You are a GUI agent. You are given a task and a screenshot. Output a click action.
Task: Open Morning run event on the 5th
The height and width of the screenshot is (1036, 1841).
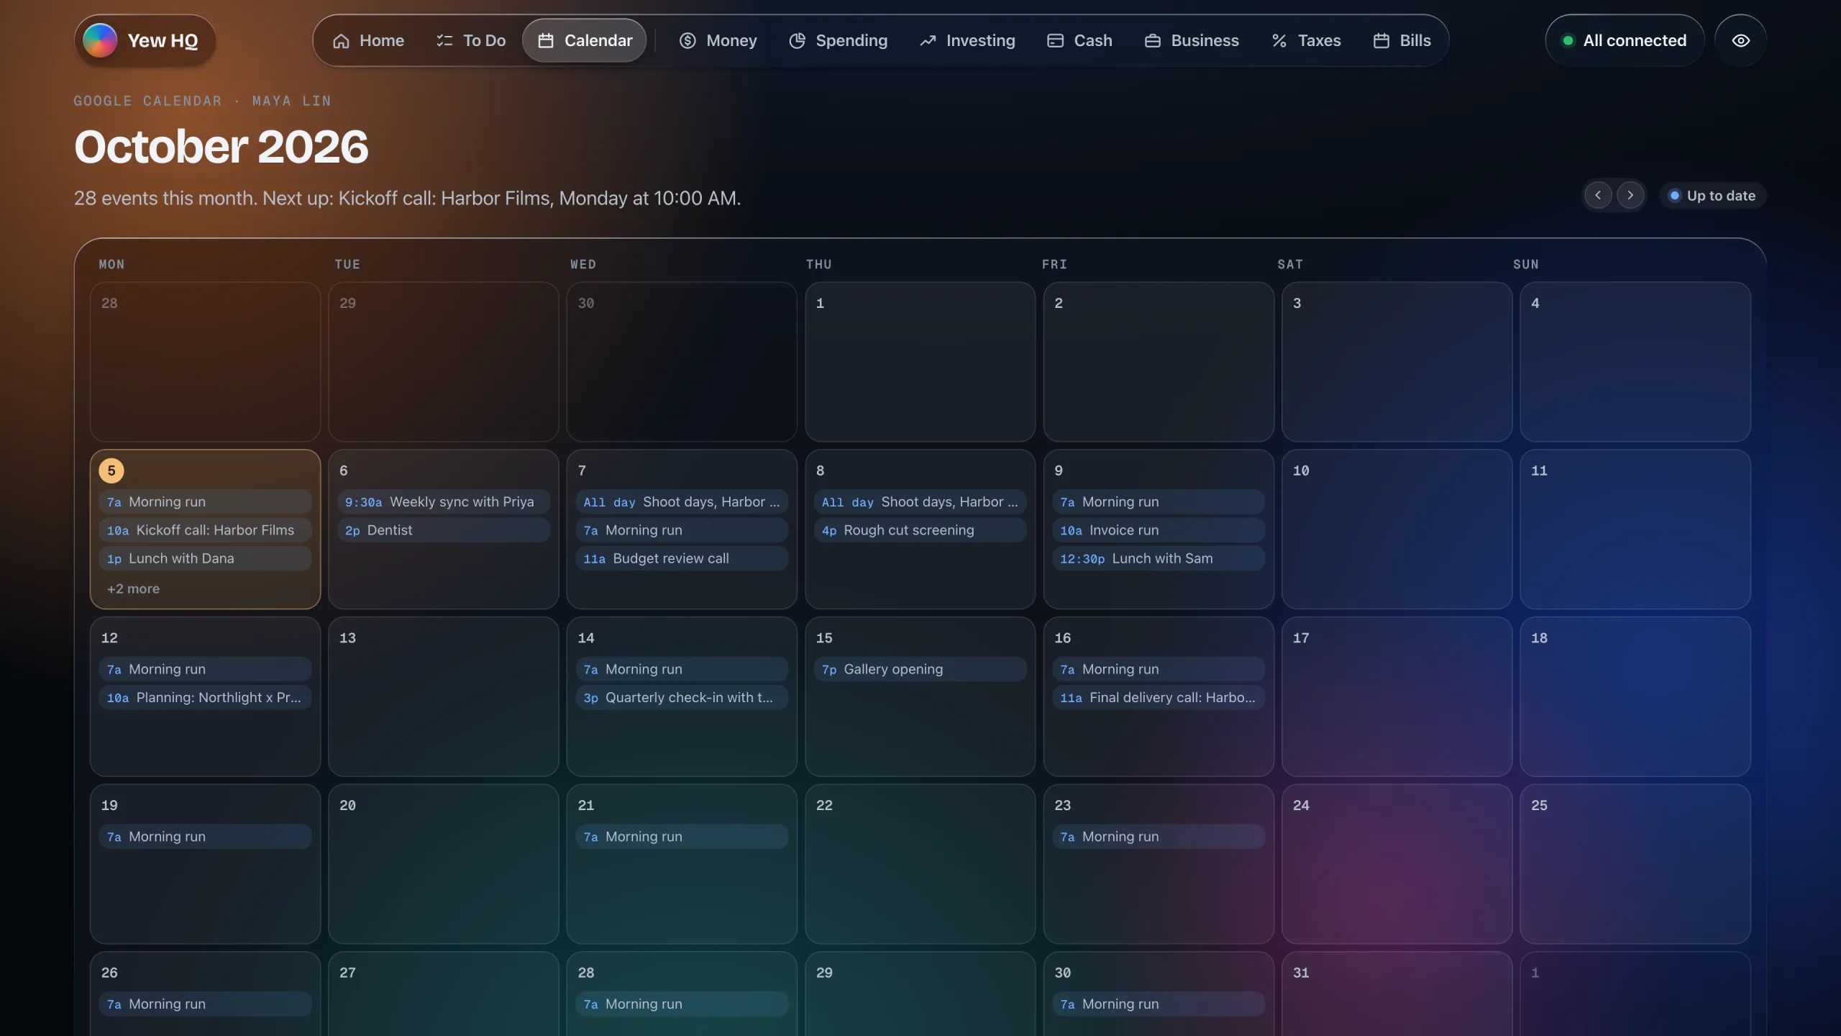205,502
